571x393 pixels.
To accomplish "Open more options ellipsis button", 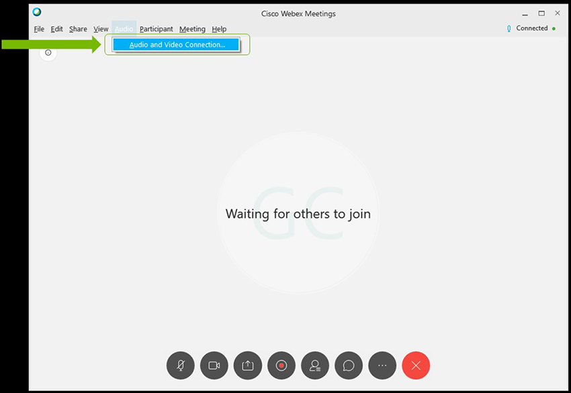I will (382, 366).
